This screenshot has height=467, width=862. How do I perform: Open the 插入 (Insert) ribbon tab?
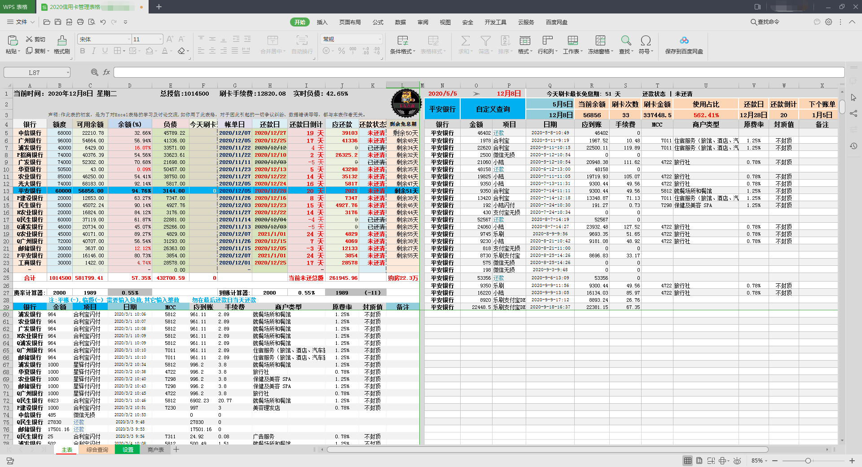point(322,22)
